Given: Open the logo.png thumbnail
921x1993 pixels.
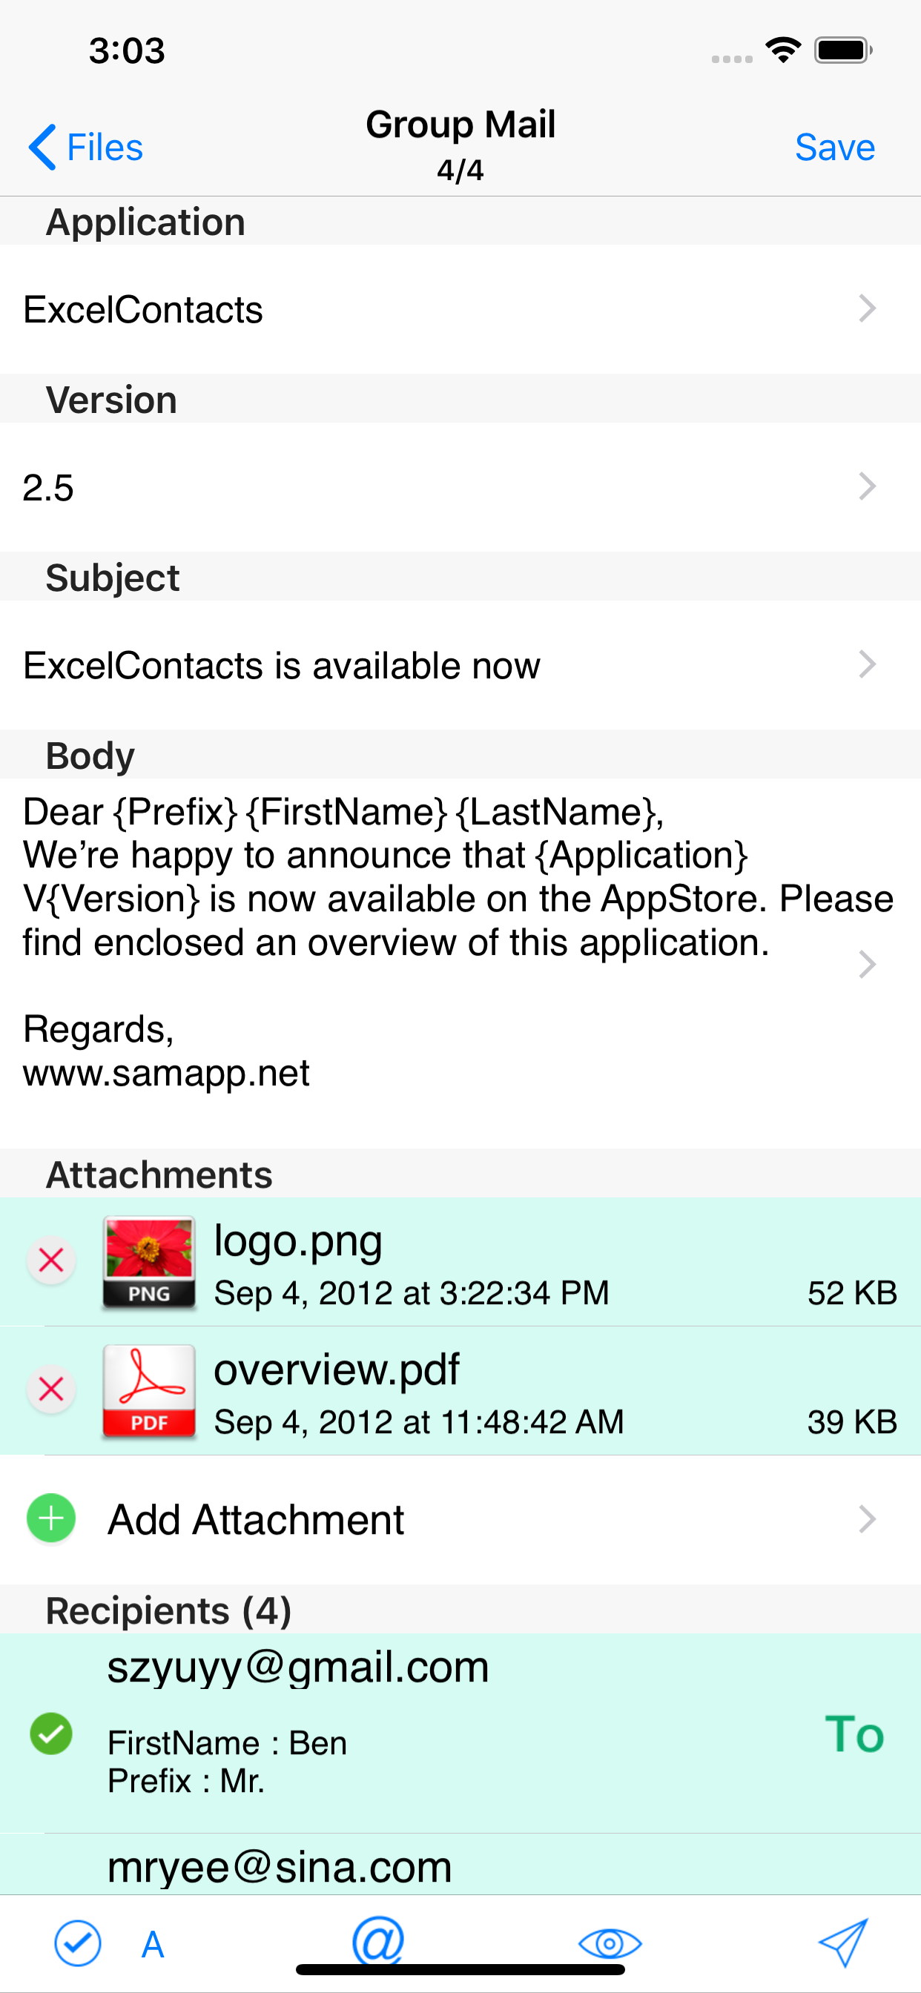Looking at the screenshot, I should (x=148, y=1262).
